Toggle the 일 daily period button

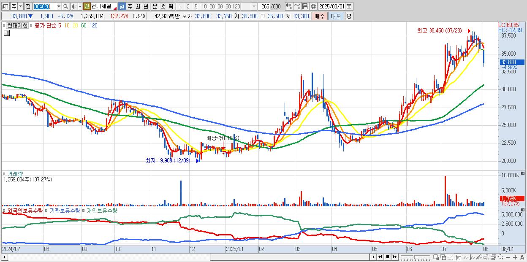tap(122, 6)
